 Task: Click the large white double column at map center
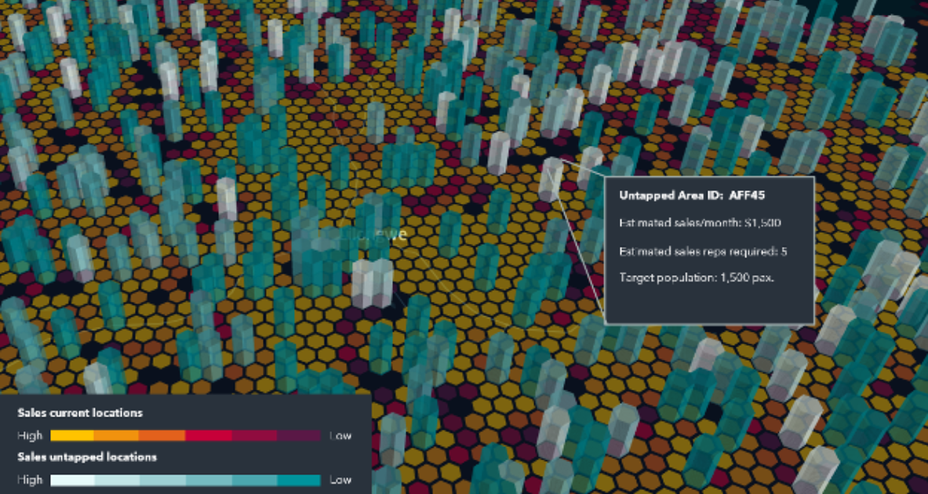371,282
